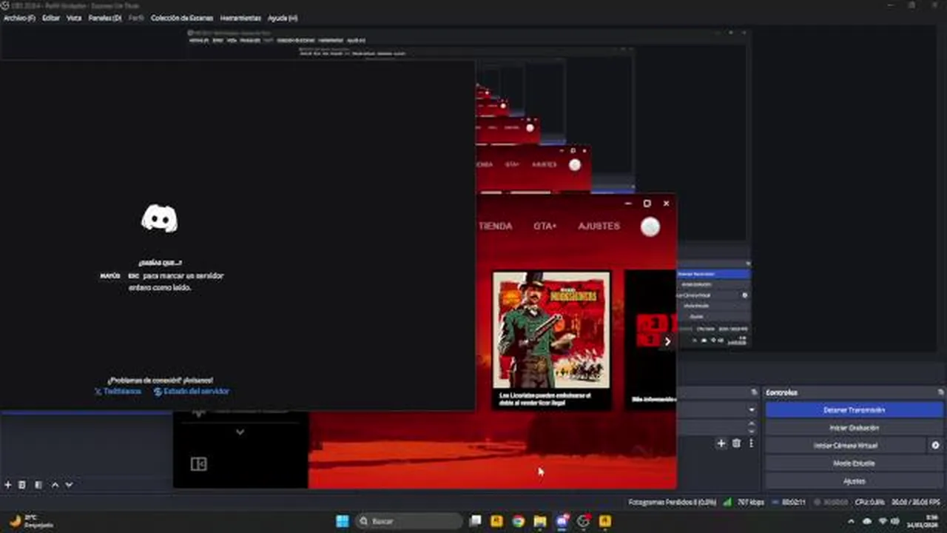Delete the transition with trash icon
The image size is (947, 533).
pos(736,443)
